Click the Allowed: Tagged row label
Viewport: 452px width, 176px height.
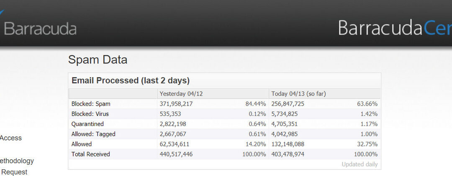coord(93,134)
